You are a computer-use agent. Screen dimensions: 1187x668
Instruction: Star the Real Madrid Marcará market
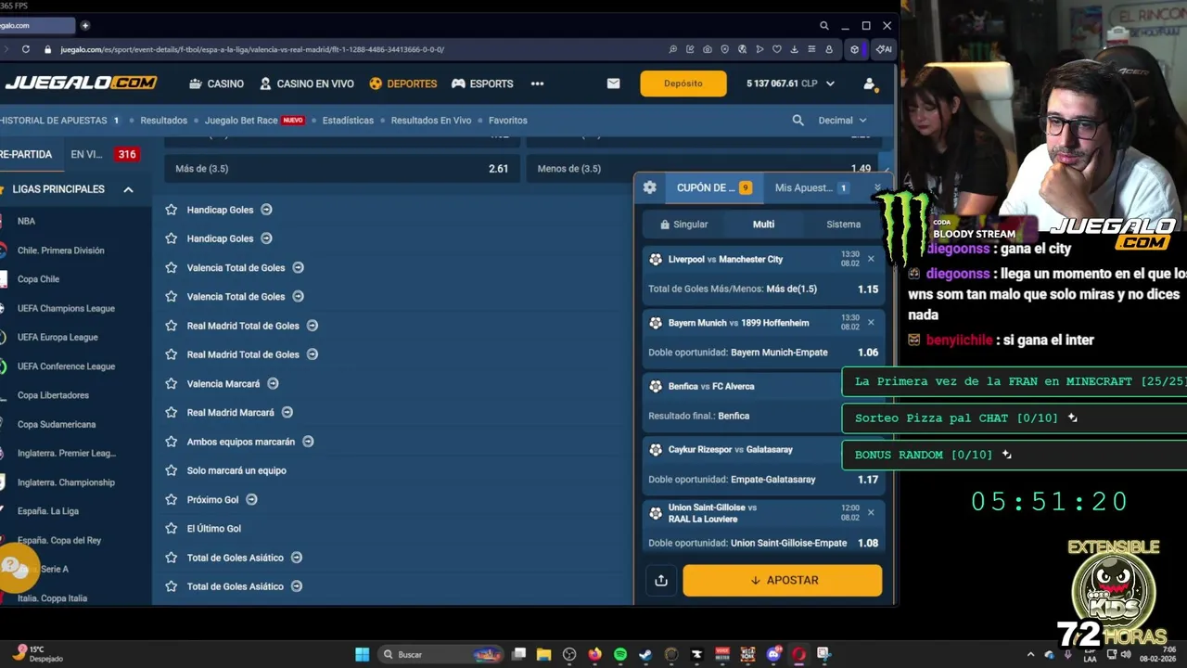pos(171,412)
